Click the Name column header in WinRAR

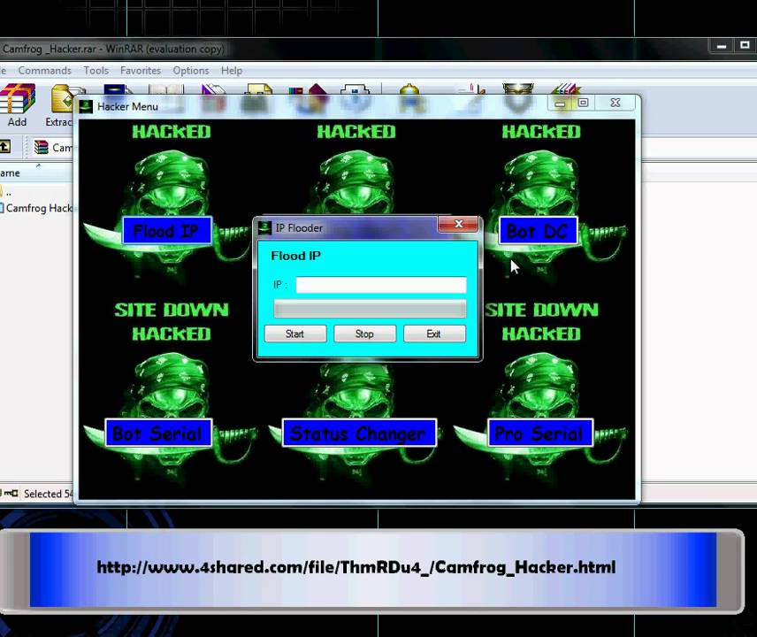click(x=36, y=173)
